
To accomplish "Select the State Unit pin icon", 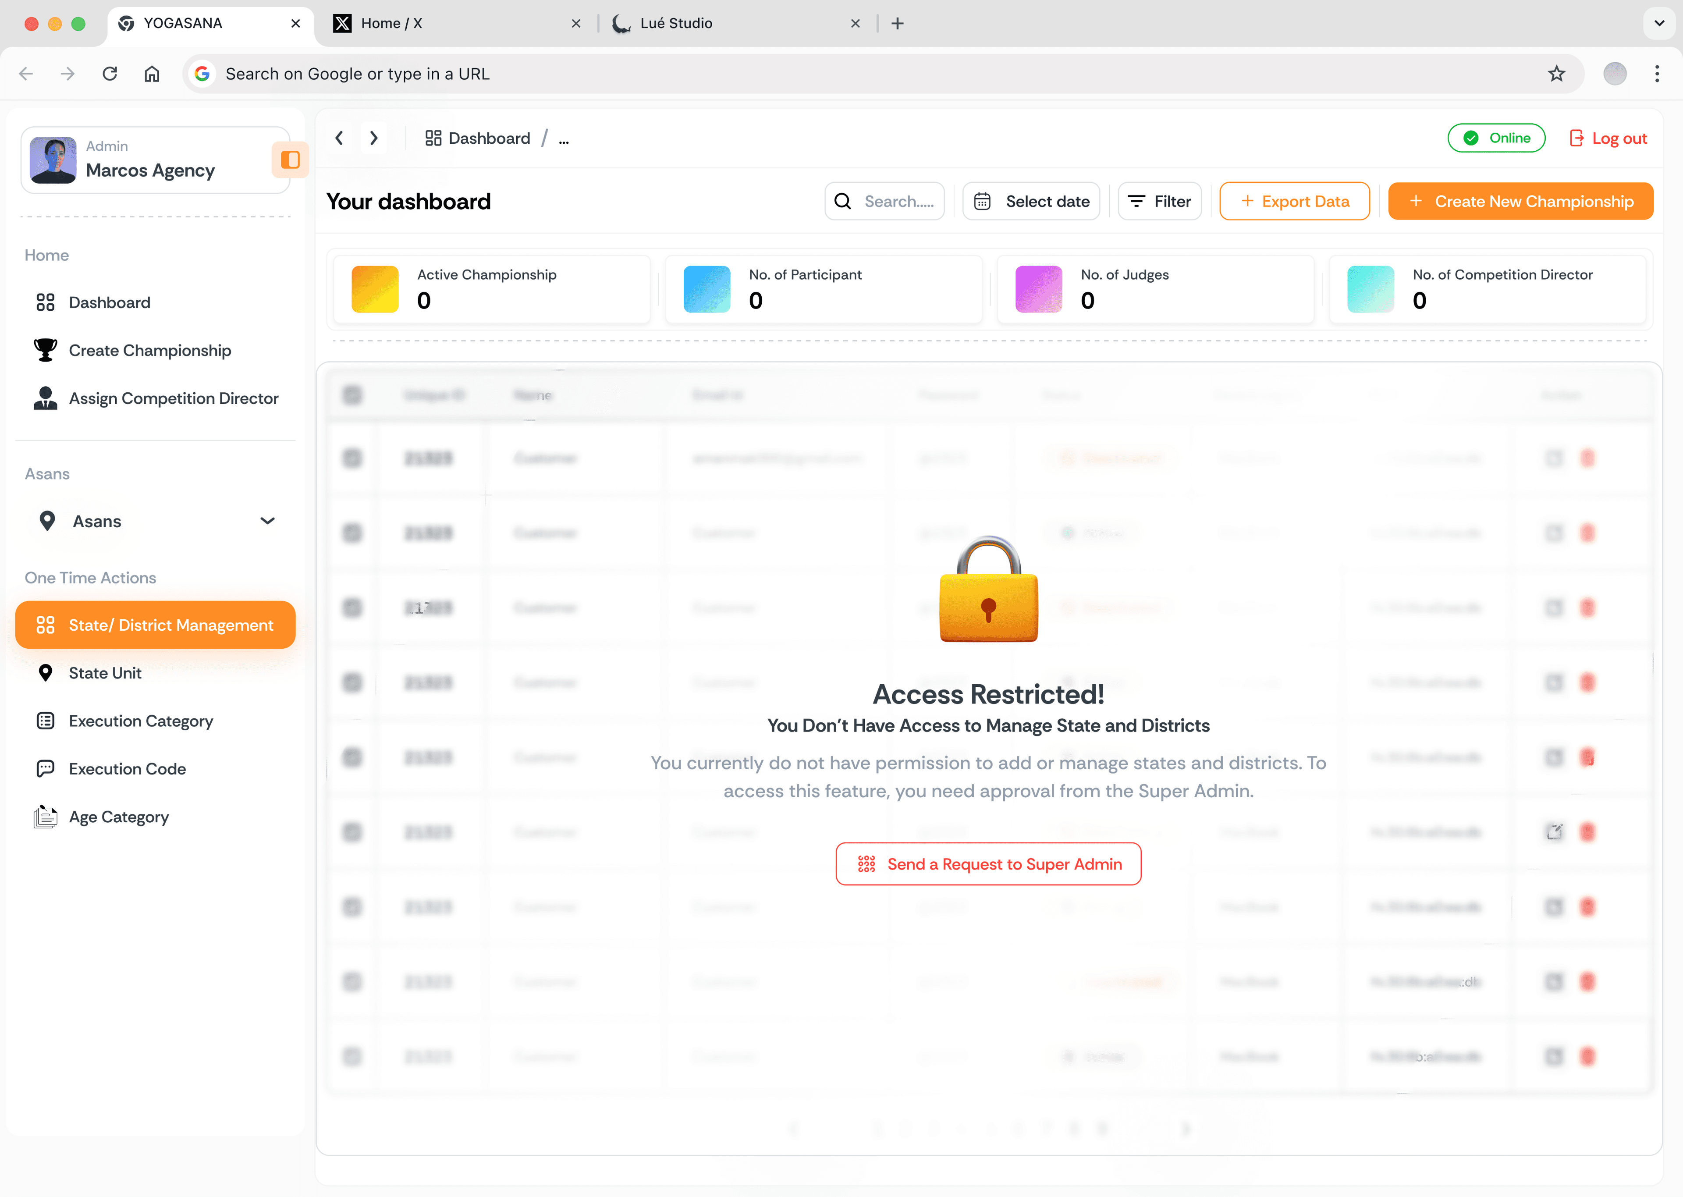I will (x=45, y=673).
